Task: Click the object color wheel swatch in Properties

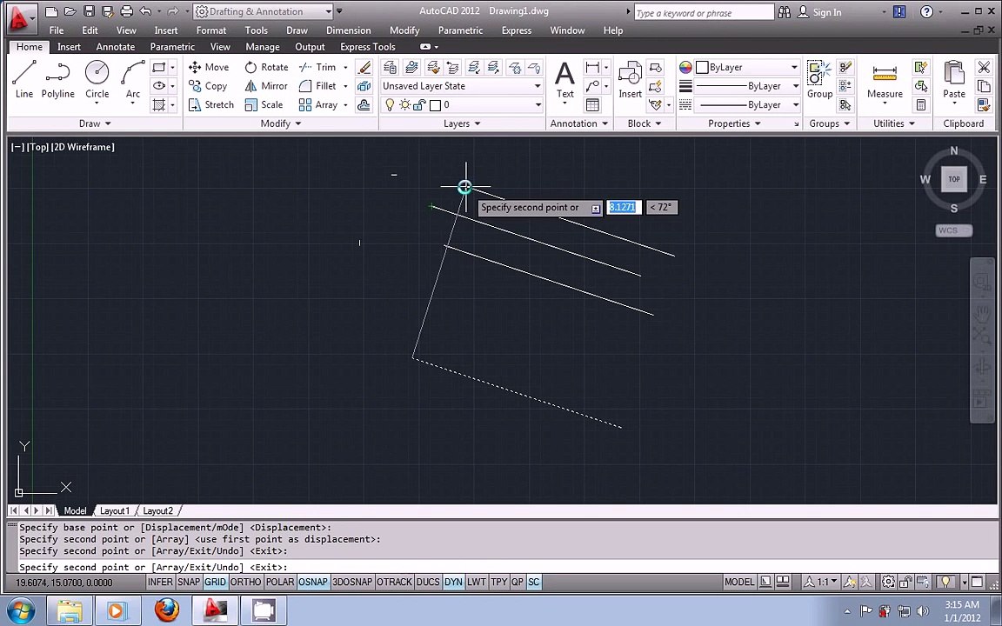Action: 685,67
